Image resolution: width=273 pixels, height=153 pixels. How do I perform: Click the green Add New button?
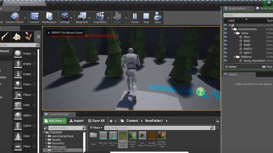(55, 121)
